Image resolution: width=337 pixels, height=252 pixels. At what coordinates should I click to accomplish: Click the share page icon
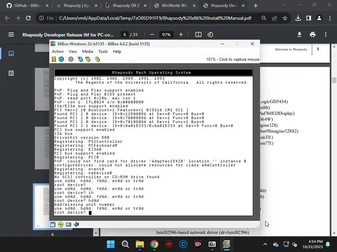274,18
